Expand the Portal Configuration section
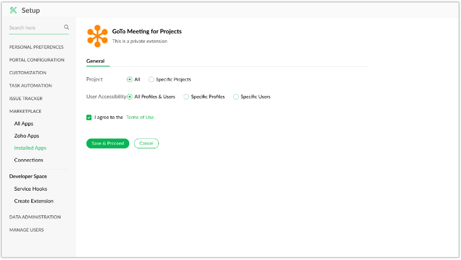Image resolution: width=461 pixels, height=260 pixels. coord(37,60)
